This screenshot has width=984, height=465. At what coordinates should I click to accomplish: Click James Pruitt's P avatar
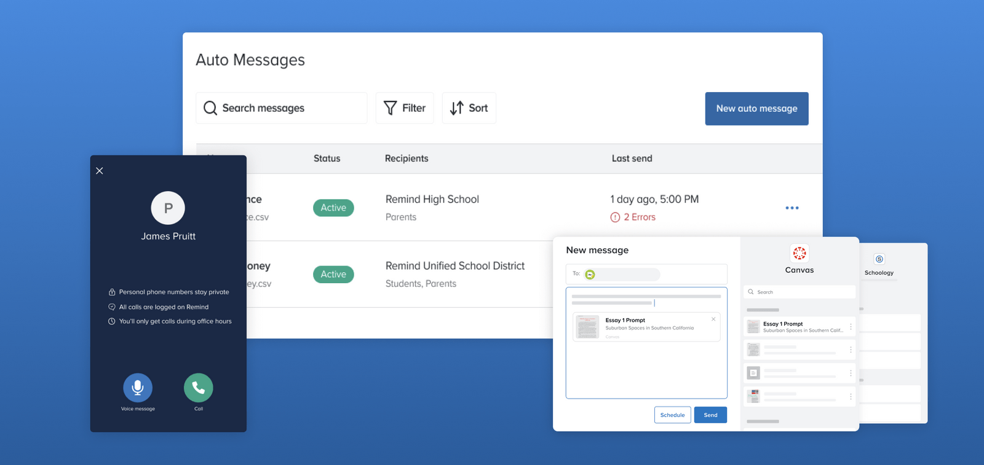tap(168, 208)
